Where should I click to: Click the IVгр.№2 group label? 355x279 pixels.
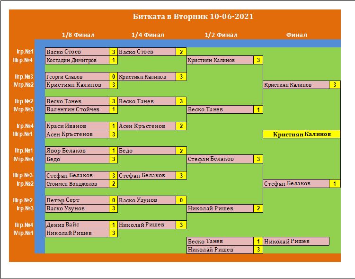click(23, 85)
